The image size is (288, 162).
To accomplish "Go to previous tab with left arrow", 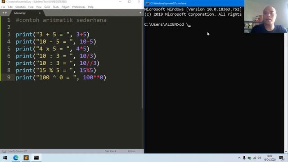I will (3, 13).
